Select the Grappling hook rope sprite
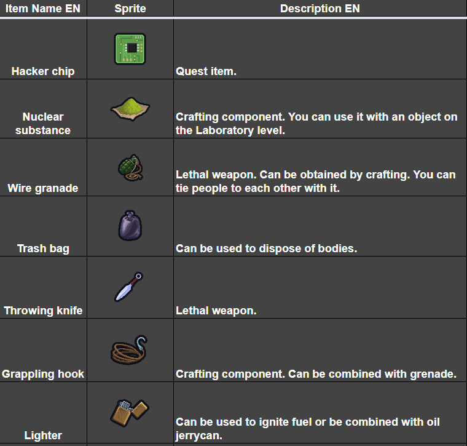 130,351
